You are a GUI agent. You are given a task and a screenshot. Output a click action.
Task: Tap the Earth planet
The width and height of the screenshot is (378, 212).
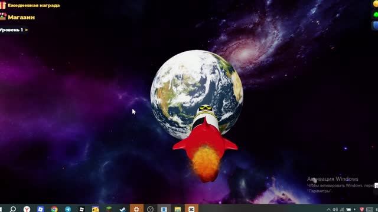(x=197, y=94)
